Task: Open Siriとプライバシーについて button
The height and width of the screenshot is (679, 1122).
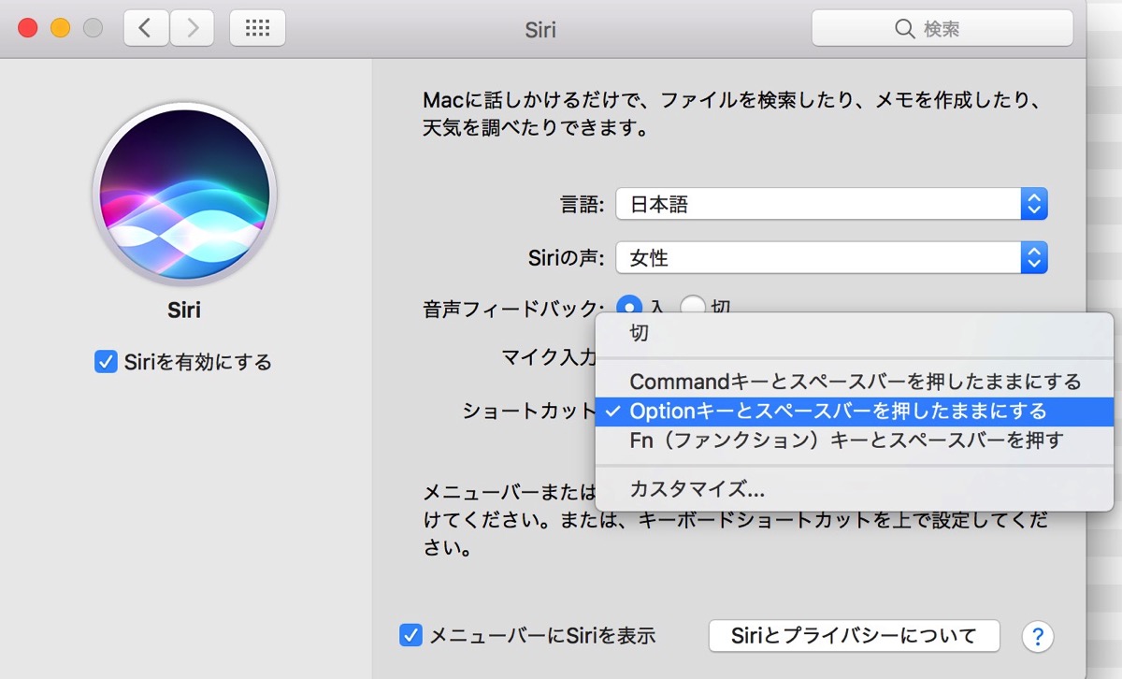Action: [854, 636]
